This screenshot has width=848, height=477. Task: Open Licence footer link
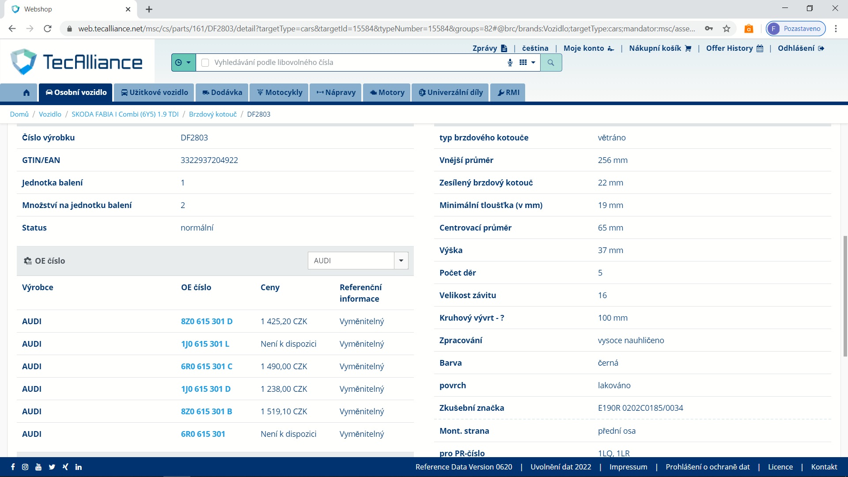point(780,467)
